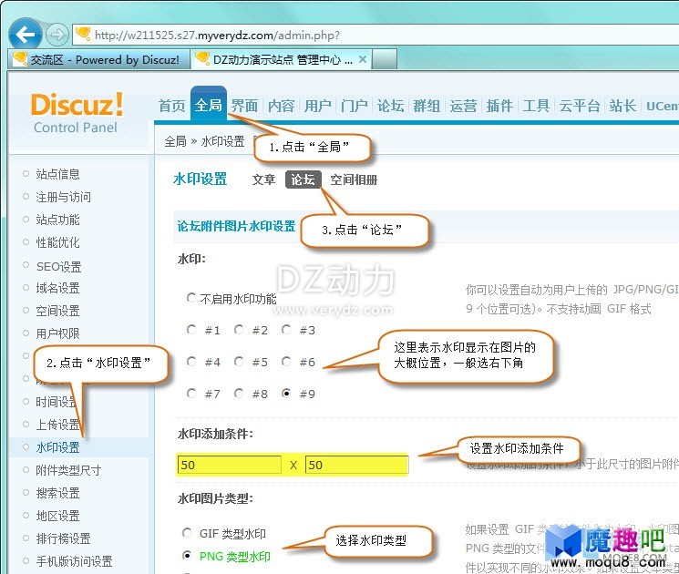The height and width of the screenshot is (574, 679).
Task: Open the 用户 top menu
Action: (317, 105)
